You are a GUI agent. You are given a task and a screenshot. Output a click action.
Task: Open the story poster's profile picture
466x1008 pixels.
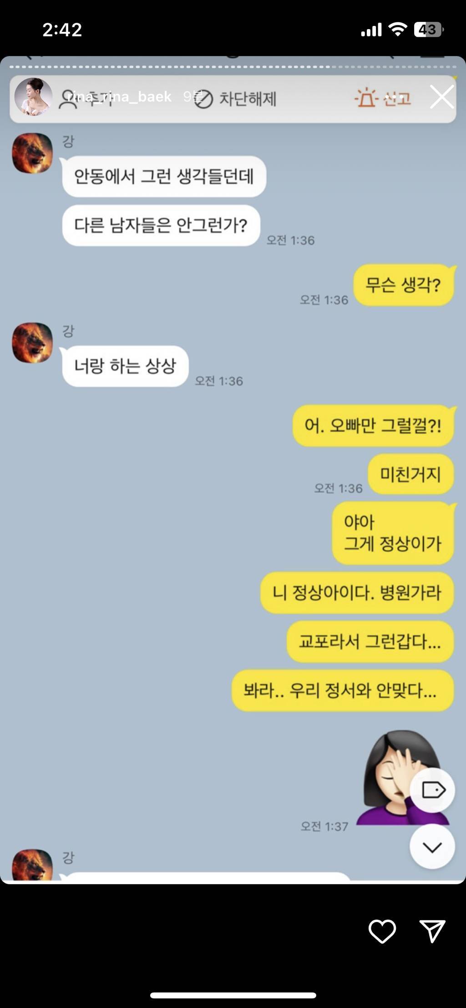click(x=33, y=97)
